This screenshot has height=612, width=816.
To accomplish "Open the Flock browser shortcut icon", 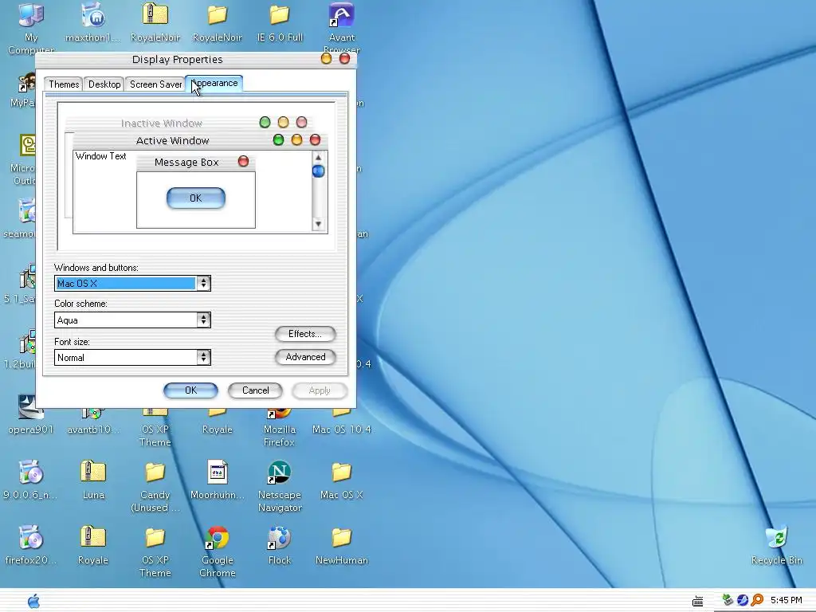I will tap(279, 538).
